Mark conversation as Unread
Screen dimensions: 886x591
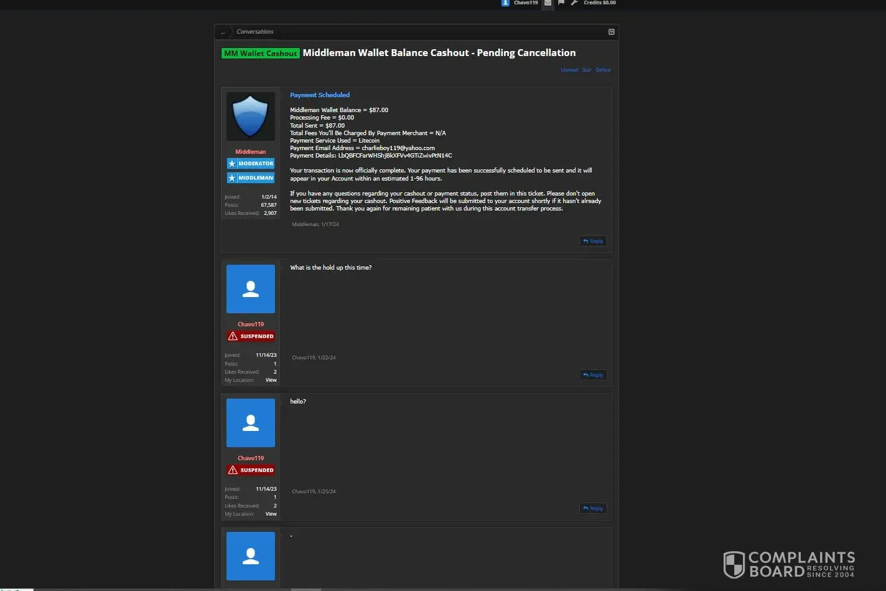pyautogui.click(x=569, y=70)
